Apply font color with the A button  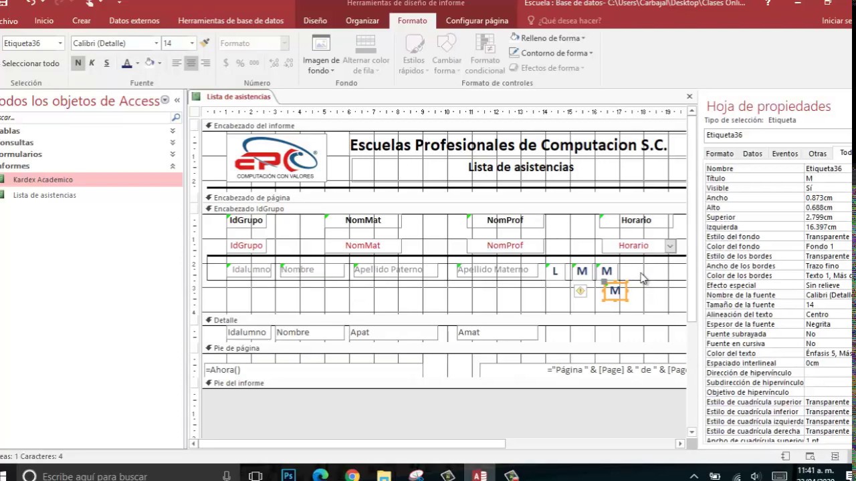126,63
